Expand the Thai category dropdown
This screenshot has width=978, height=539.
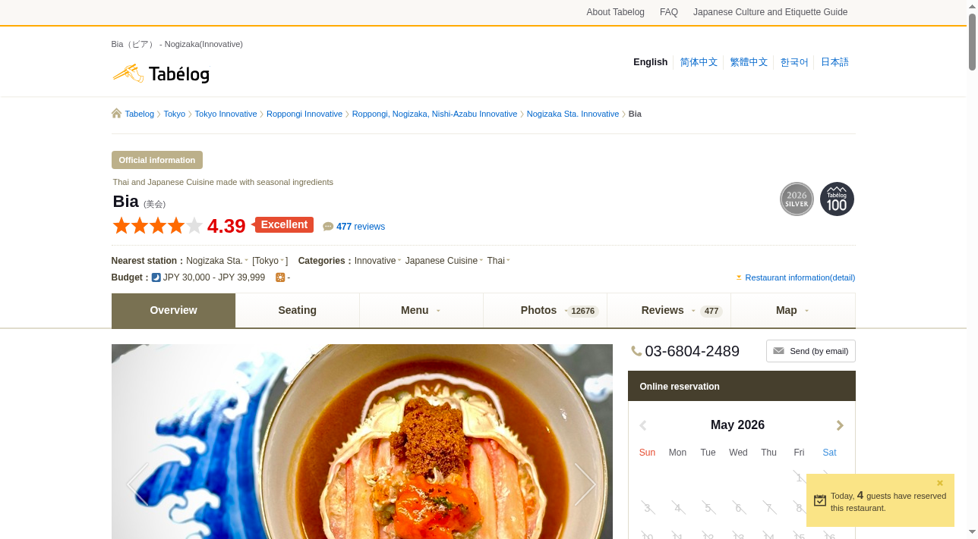508,260
